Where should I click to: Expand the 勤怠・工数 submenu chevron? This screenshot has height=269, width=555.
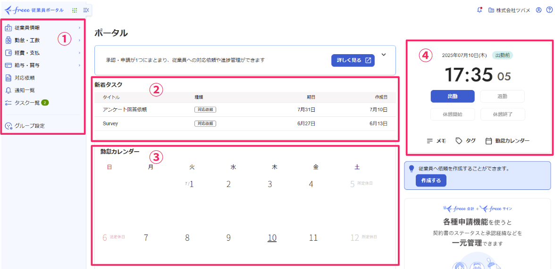(79, 41)
